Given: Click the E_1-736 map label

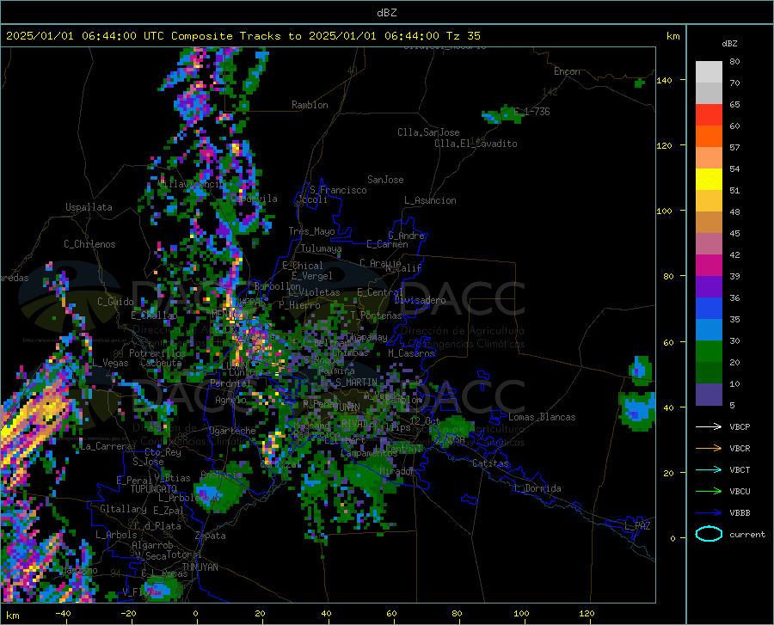Looking at the screenshot, I should click(531, 112).
